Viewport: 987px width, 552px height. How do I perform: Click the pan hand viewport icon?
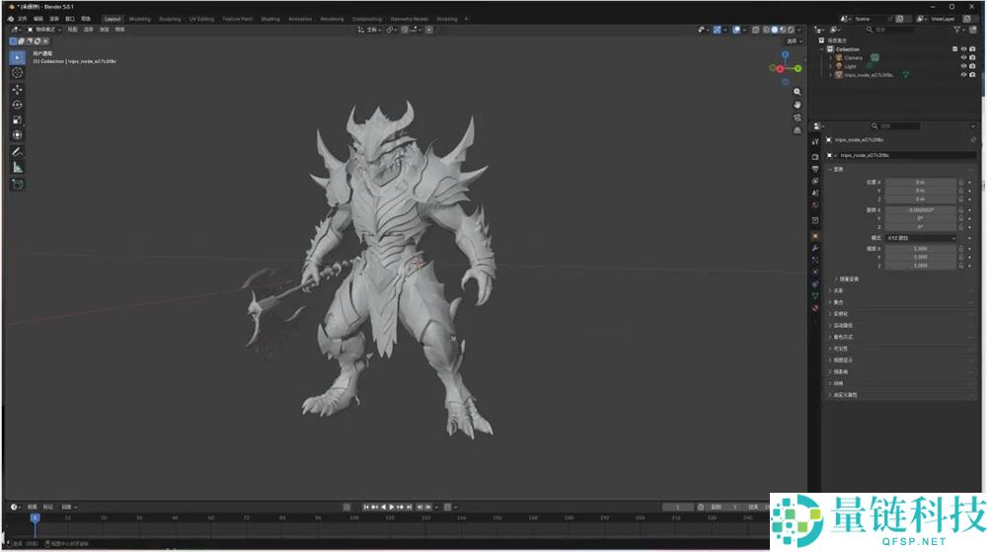pos(797,104)
